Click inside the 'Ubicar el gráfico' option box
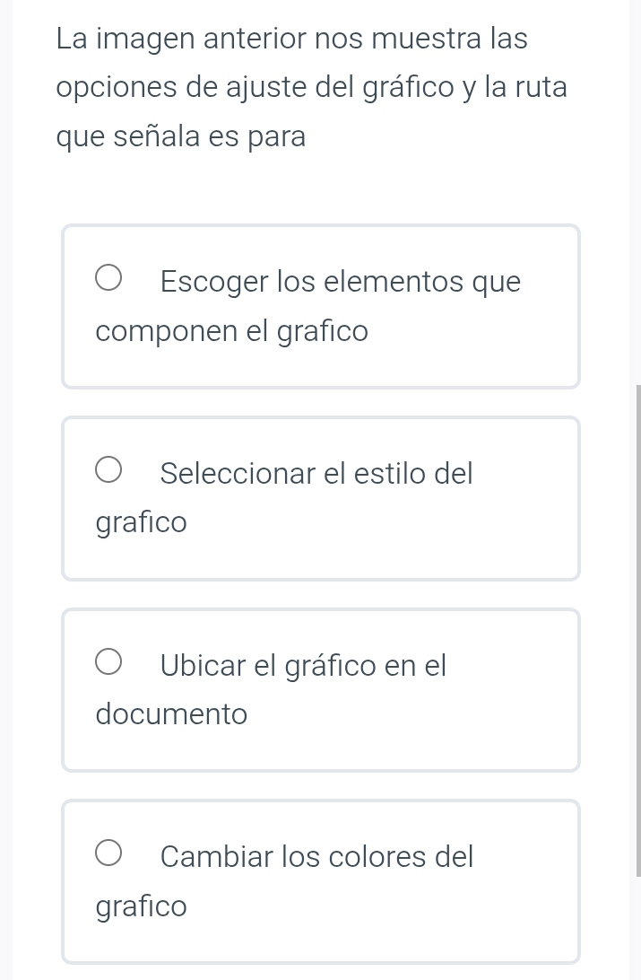This screenshot has height=980, width=641. coord(320,688)
